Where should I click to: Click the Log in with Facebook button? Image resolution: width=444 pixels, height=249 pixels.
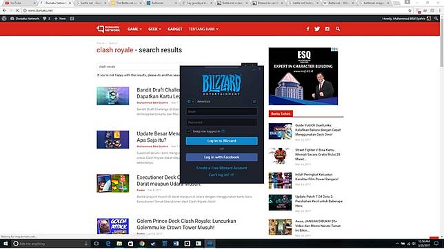tap(222, 157)
